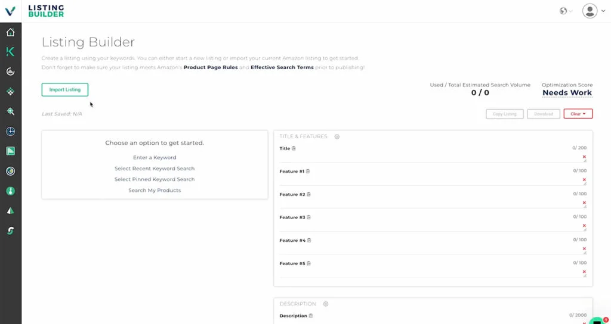Click the pie chart icon in sidebar
The width and height of the screenshot is (611, 324).
click(x=11, y=71)
